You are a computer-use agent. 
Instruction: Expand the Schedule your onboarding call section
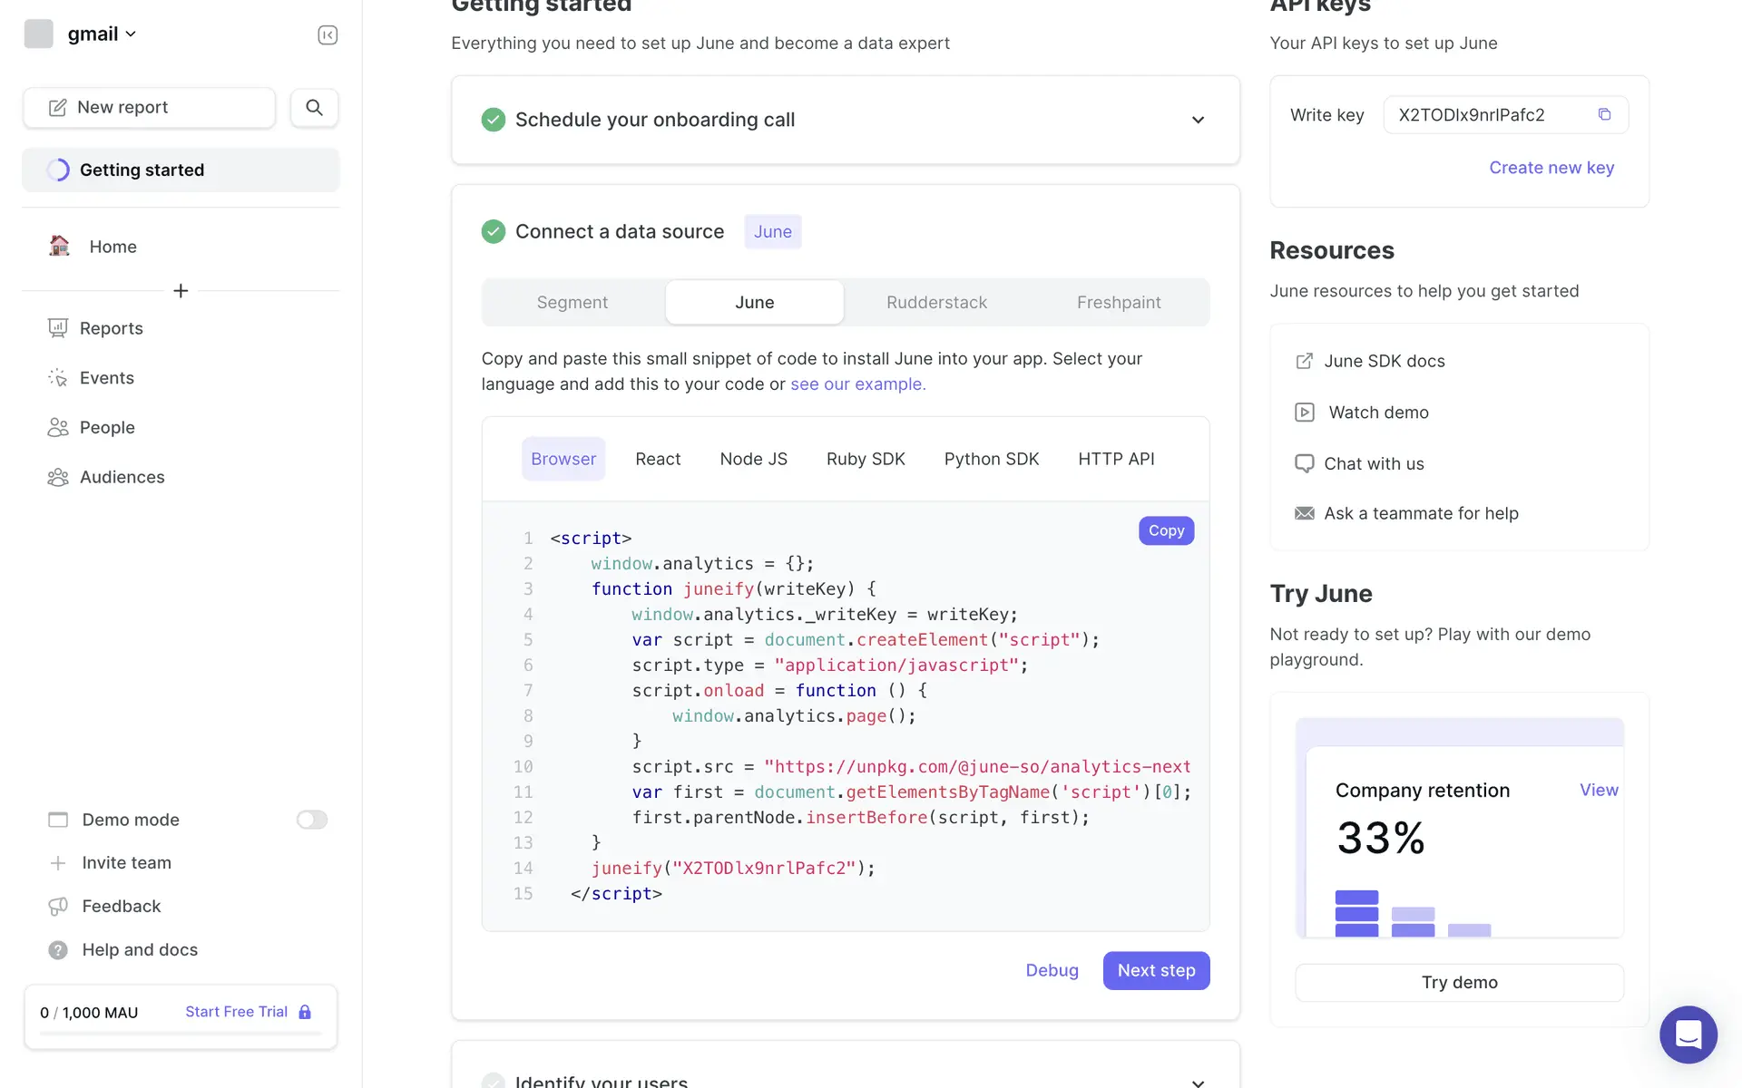(1198, 120)
